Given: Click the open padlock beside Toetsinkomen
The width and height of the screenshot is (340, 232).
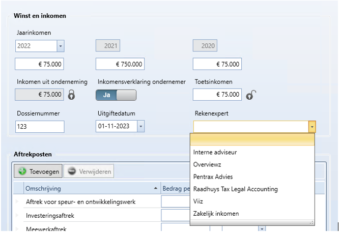Looking at the screenshot, I should [250, 95].
